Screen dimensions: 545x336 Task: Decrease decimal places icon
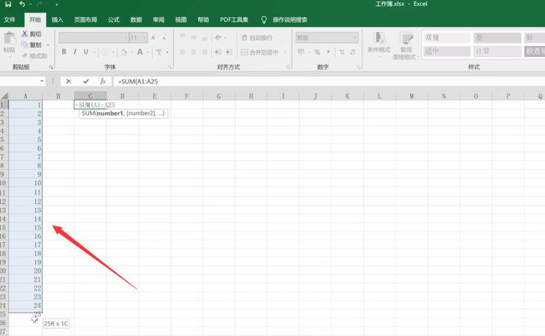[353, 52]
